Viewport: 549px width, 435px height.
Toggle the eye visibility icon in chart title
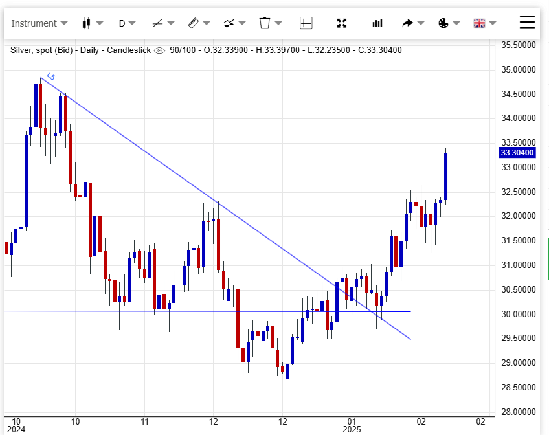click(160, 50)
